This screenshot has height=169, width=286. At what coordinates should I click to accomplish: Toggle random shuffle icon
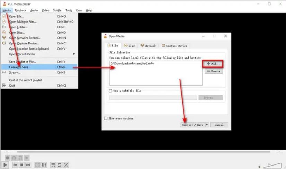(66, 165)
